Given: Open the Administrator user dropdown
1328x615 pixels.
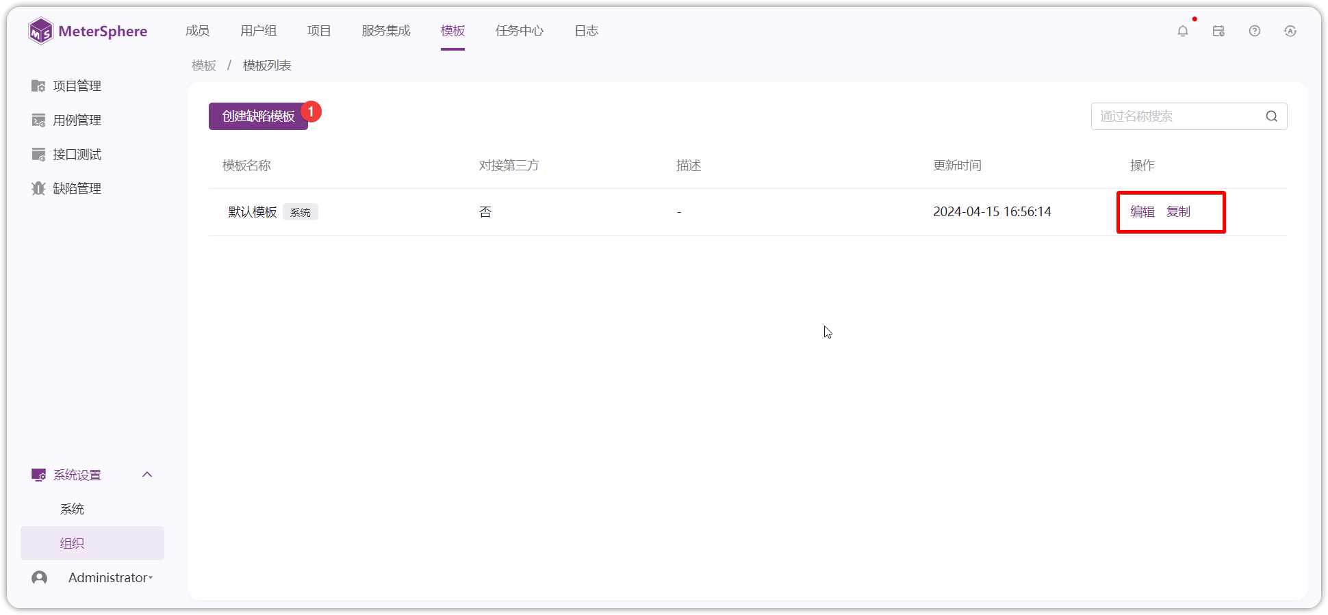Looking at the screenshot, I should pyautogui.click(x=110, y=577).
